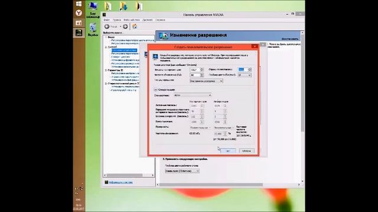The height and width of the screenshot is (212, 378).
Task: Select the desktop folder with blue arrow
Action: click(123, 6)
